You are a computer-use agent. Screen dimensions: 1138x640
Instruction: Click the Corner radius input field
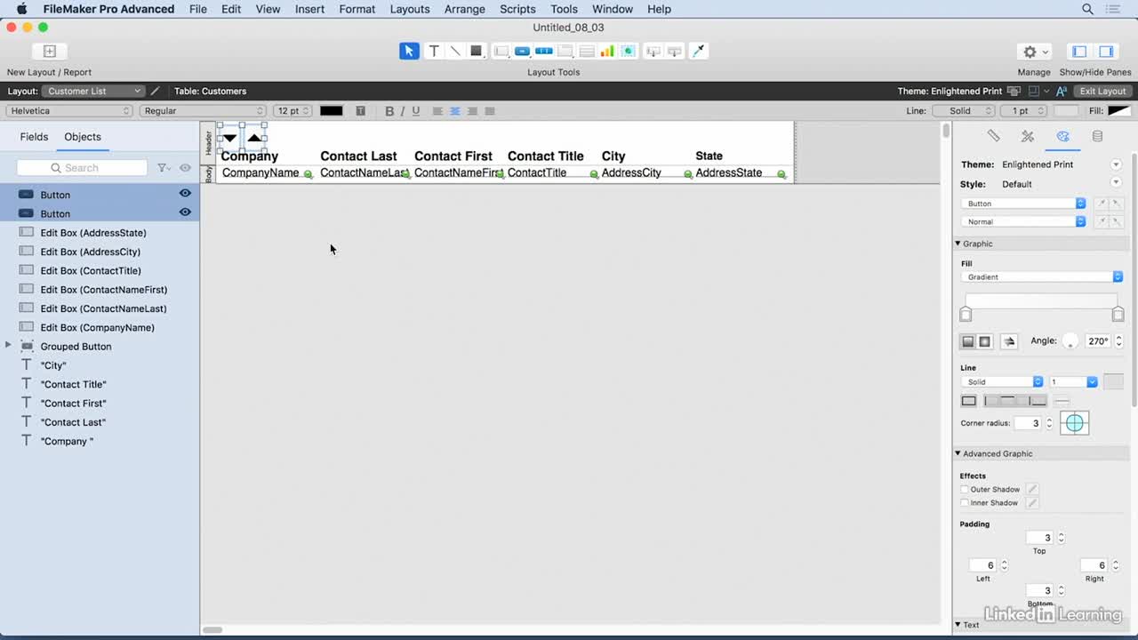(1027, 423)
